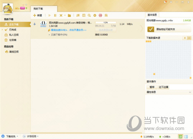This screenshot has height=139, width=193.
Task: Click the last yellow toolbar icon
Action: (106, 15)
